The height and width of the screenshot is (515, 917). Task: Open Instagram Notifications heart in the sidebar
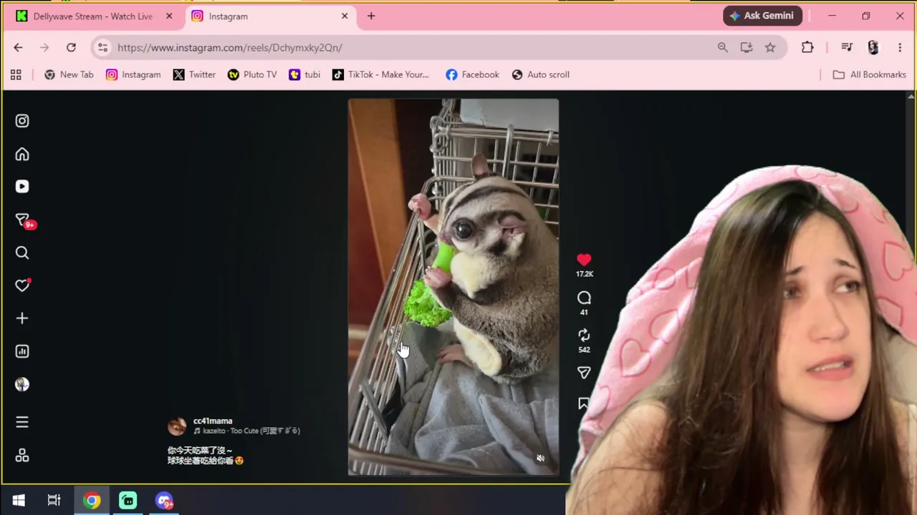tap(22, 285)
